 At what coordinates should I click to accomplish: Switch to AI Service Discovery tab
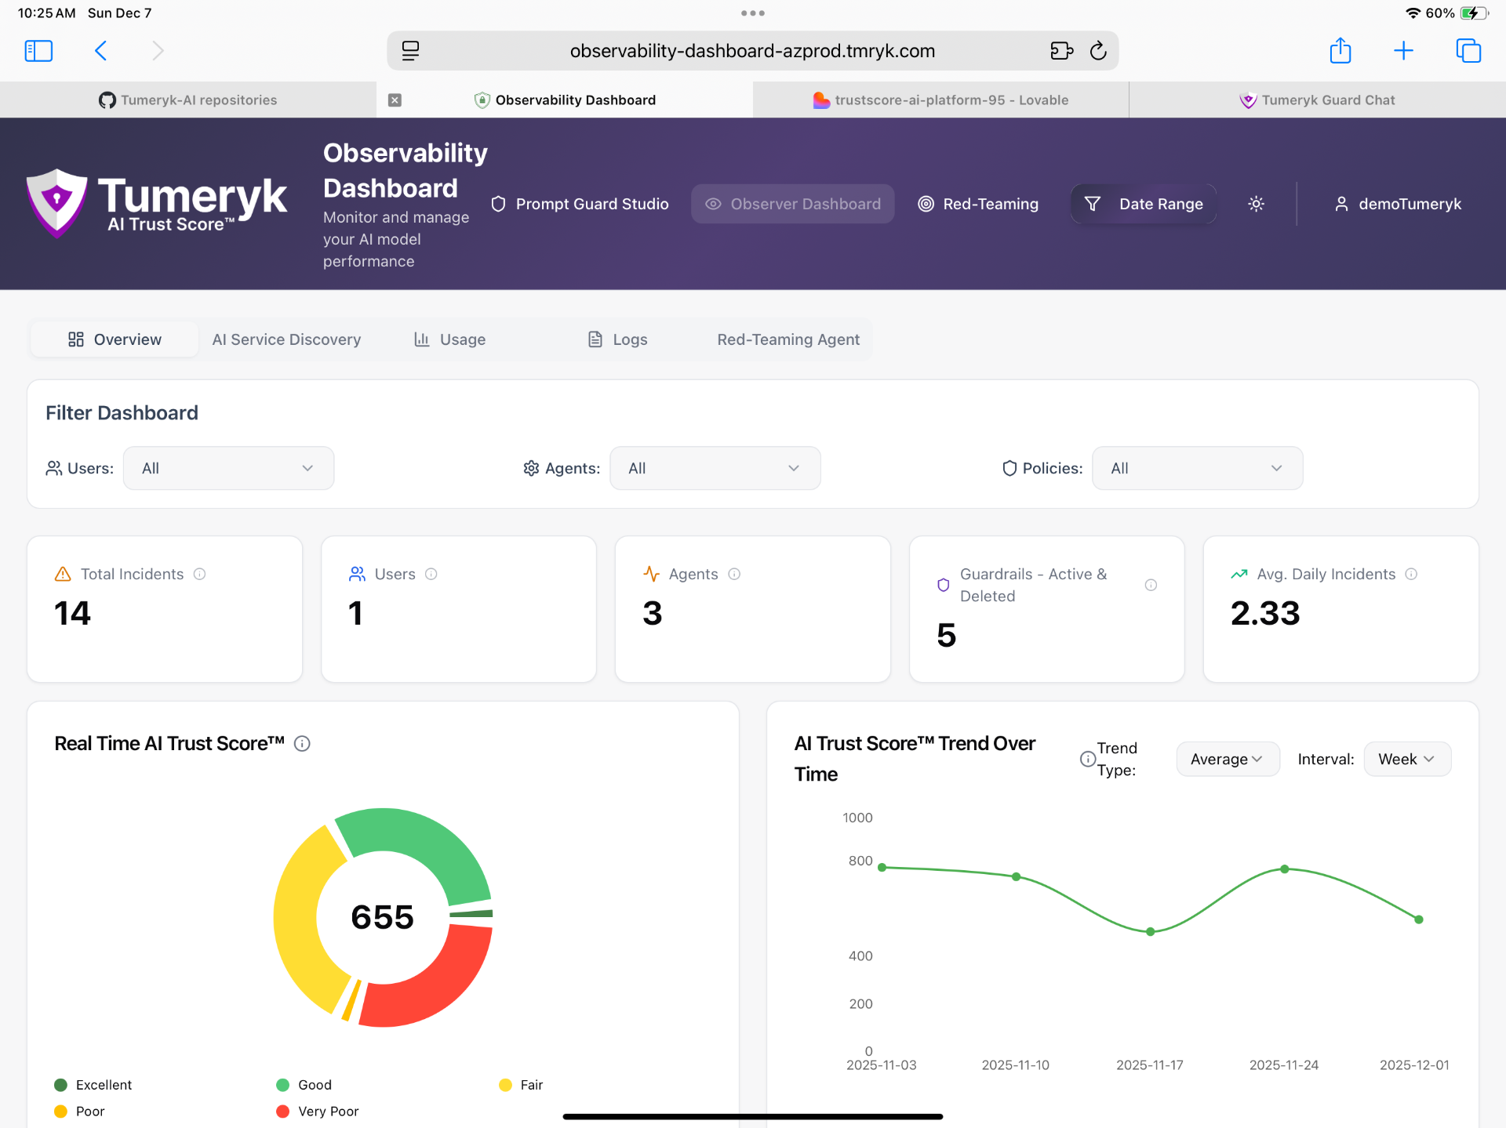[286, 339]
